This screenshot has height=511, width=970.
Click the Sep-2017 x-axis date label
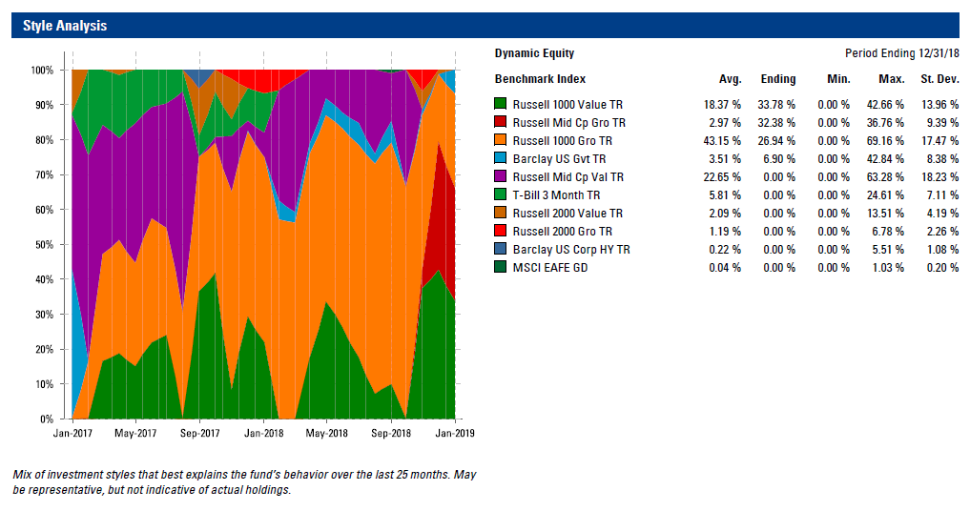pyautogui.click(x=198, y=433)
